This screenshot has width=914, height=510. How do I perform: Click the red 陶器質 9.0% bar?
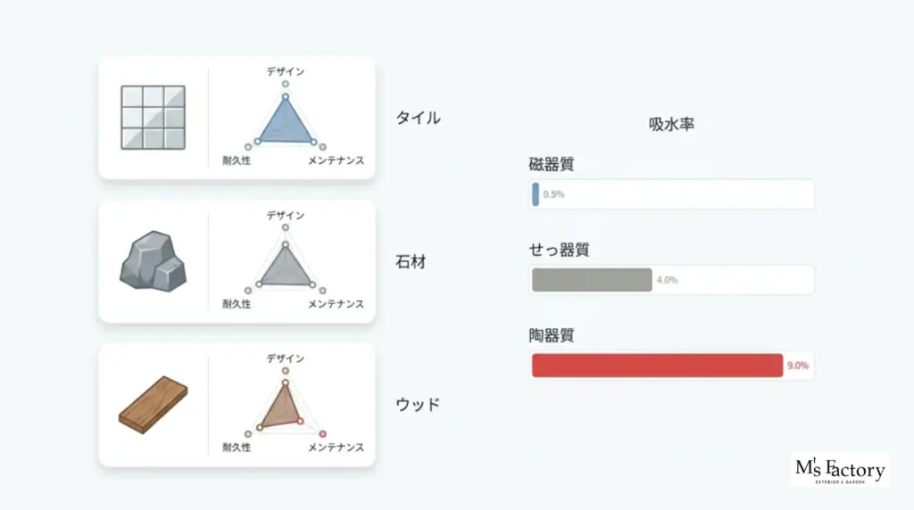657,366
